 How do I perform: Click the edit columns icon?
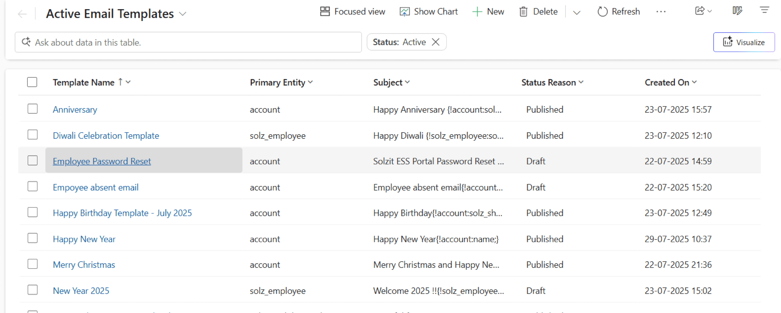(737, 11)
